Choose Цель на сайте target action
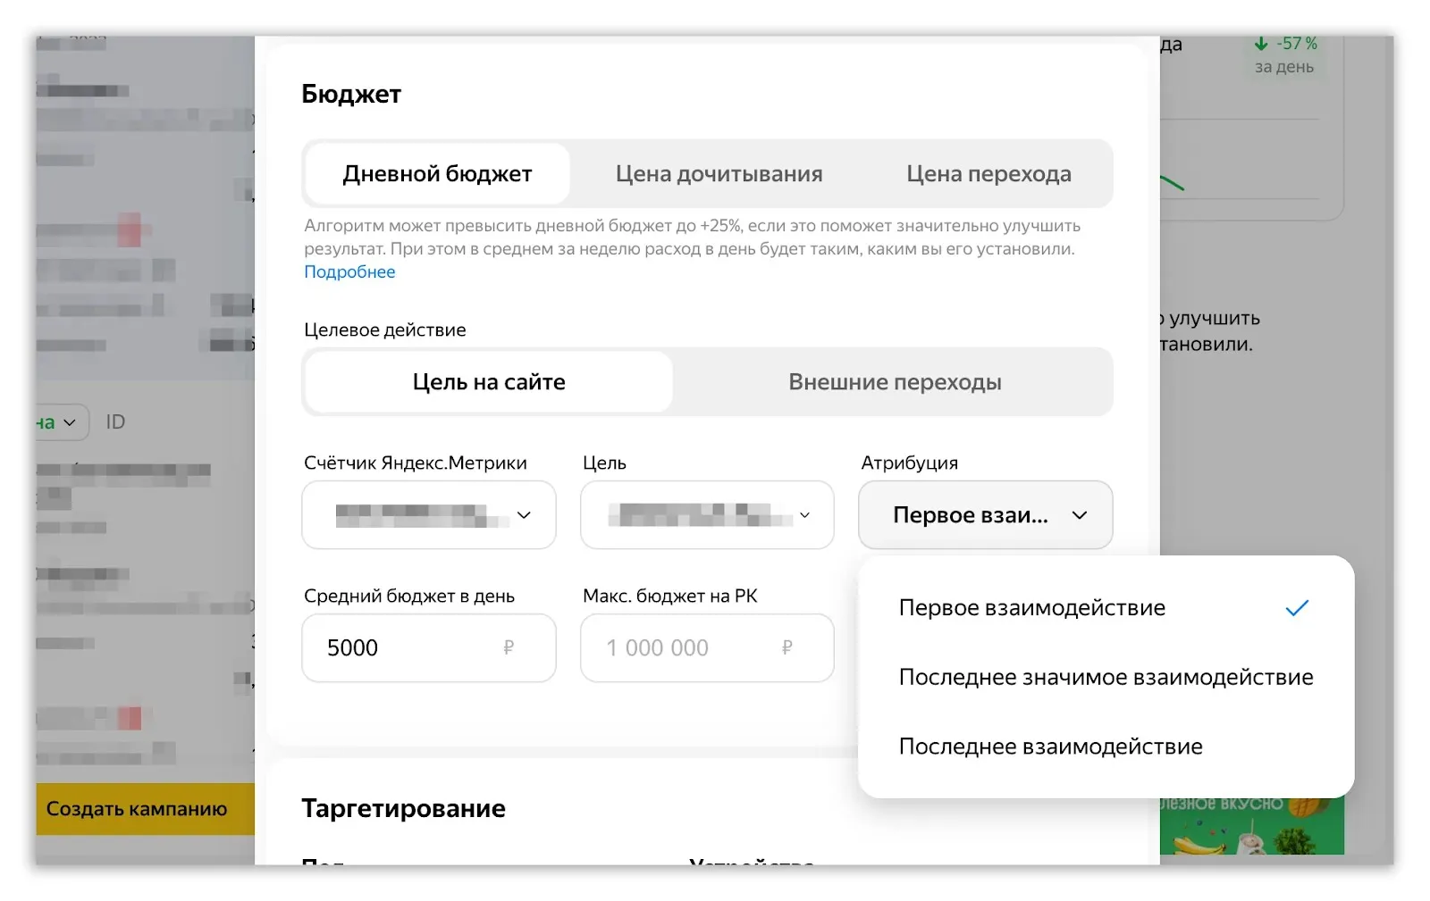This screenshot has width=1430, height=901. tap(489, 382)
